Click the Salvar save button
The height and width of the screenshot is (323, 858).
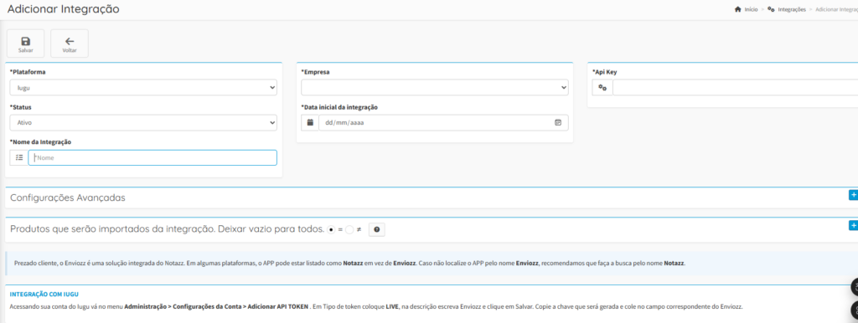(25, 44)
